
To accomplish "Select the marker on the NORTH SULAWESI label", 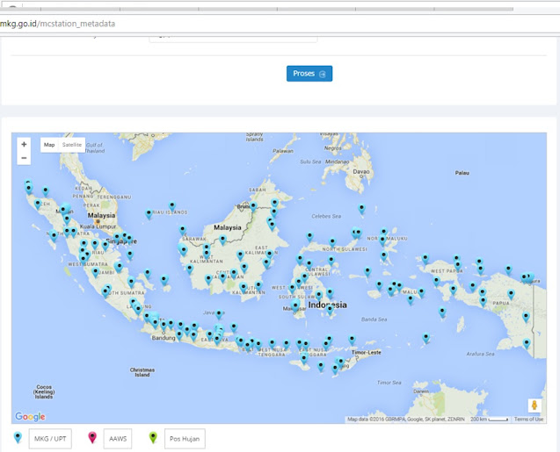I will coord(332,242).
